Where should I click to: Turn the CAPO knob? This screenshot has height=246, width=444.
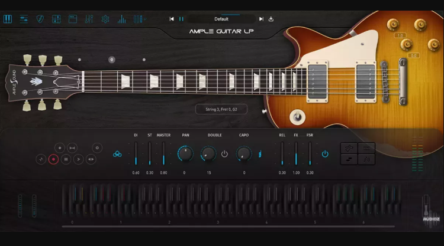point(244,154)
